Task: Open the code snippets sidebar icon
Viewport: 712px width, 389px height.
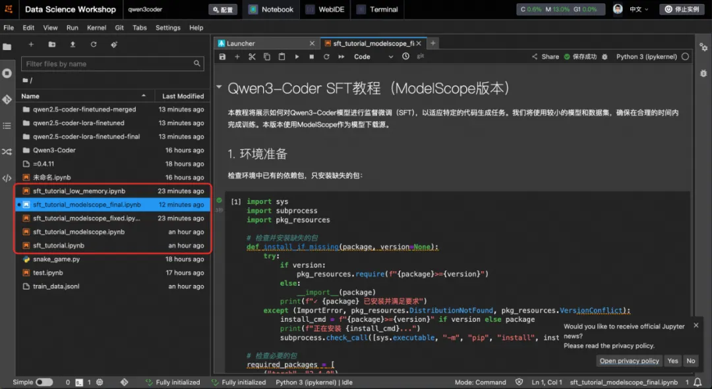Action: click(x=7, y=178)
